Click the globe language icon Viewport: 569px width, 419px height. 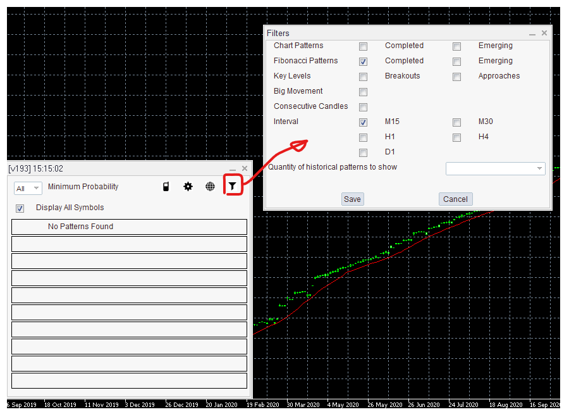tap(210, 187)
